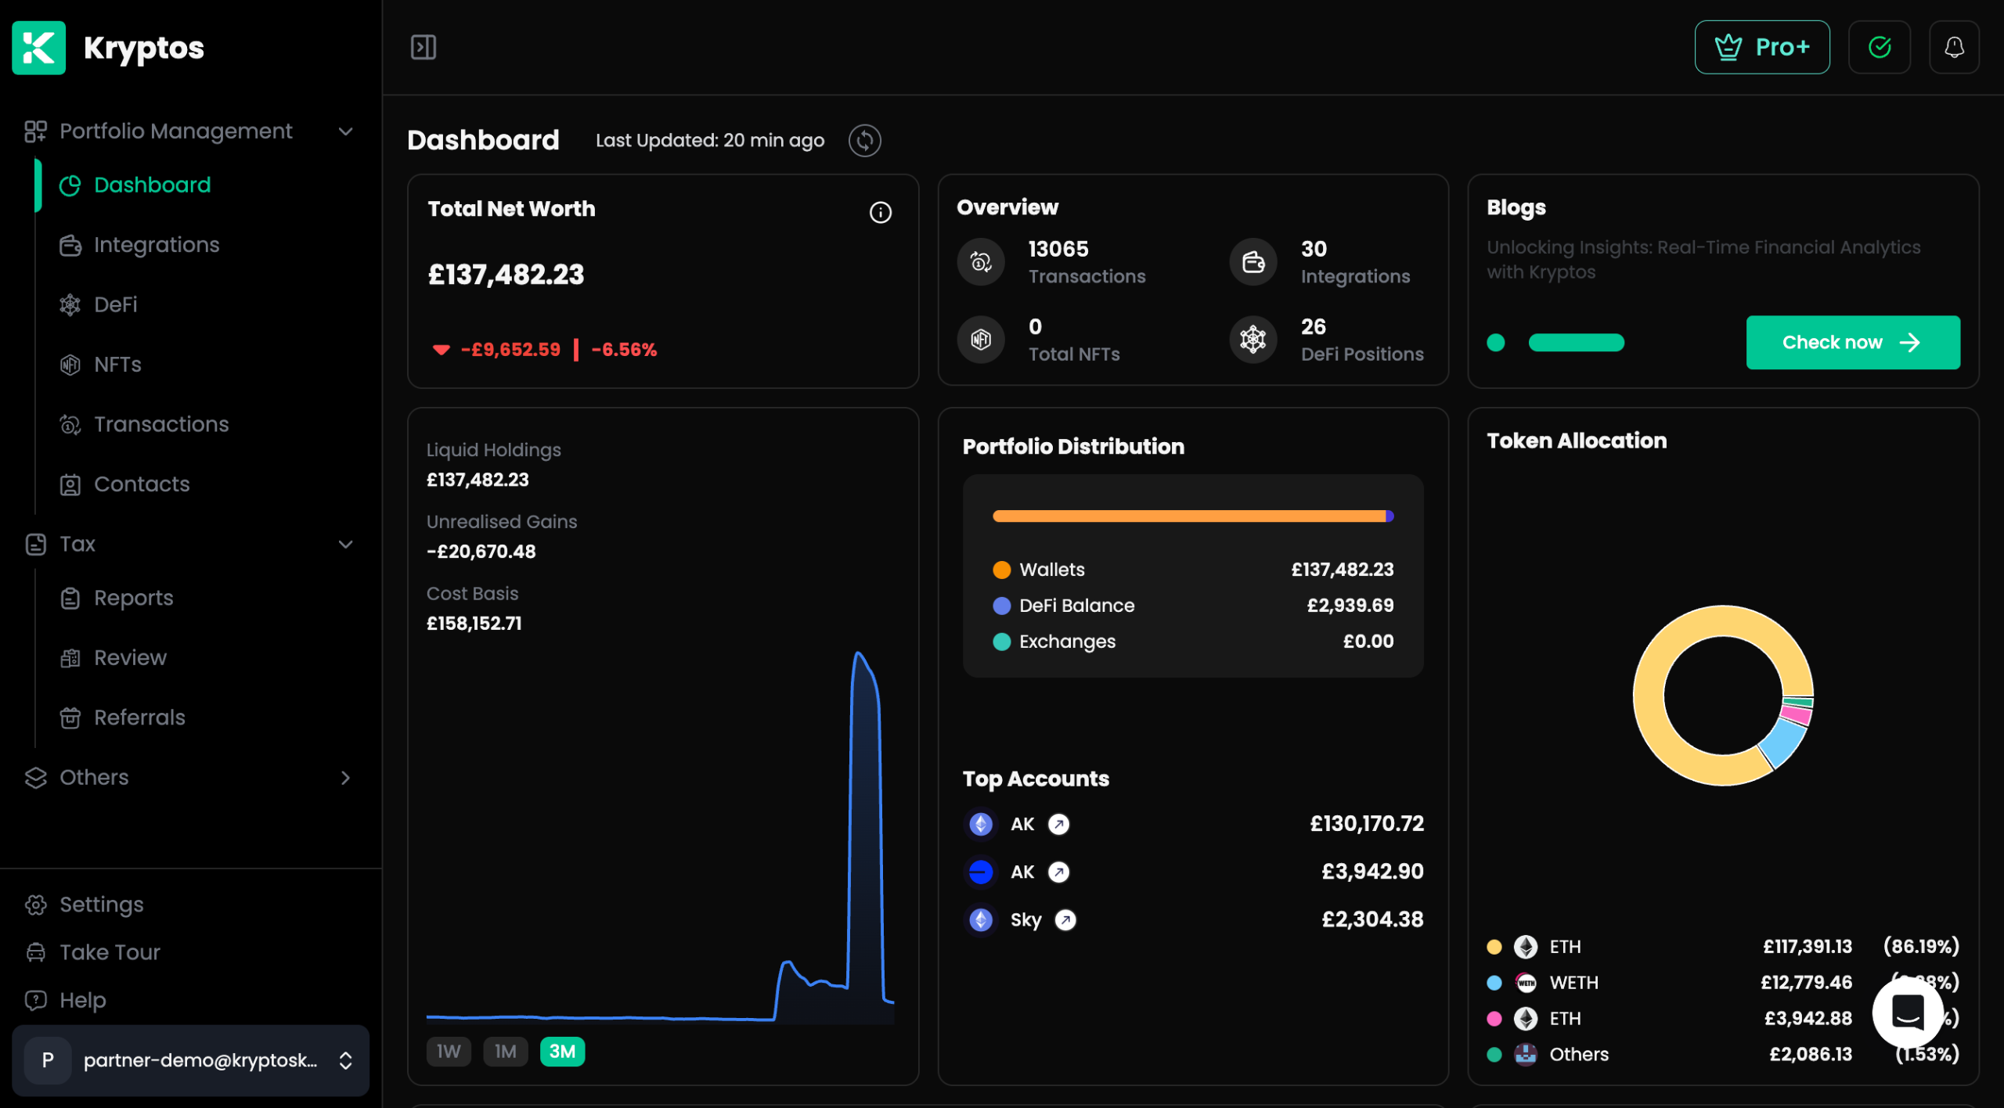Select the 1W chart range
The image size is (2004, 1108).
pyautogui.click(x=449, y=1051)
